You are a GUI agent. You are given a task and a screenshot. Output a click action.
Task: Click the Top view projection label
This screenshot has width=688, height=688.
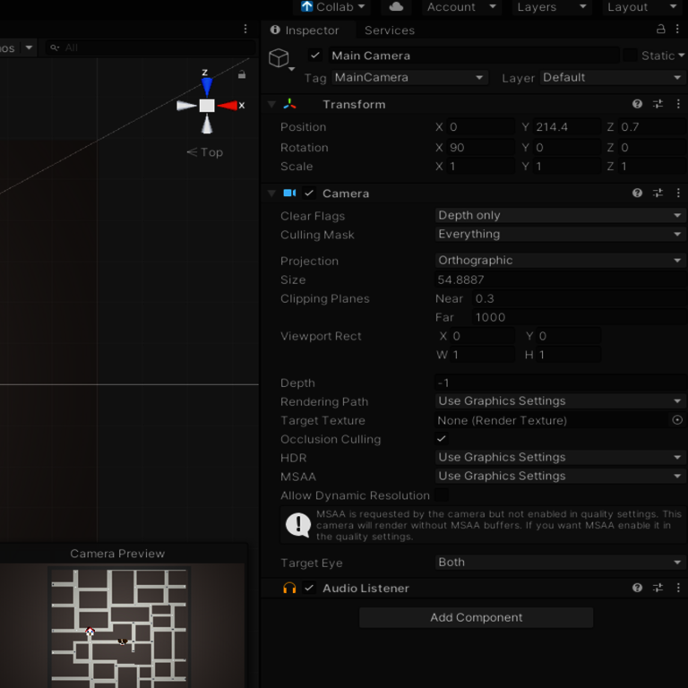[205, 152]
